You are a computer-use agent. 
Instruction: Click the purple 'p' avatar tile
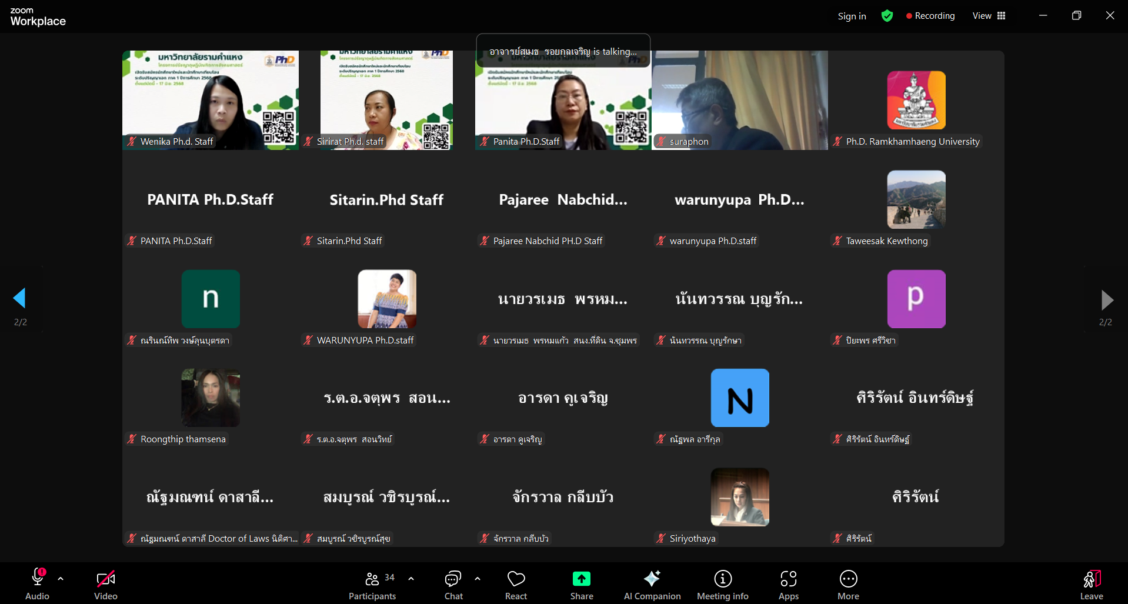tap(916, 299)
